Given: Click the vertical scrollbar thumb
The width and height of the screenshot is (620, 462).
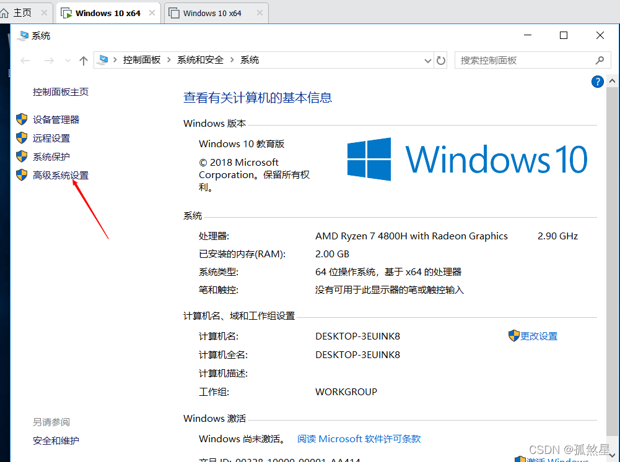Looking at the screenshot, I should click(x=612, y=260).
